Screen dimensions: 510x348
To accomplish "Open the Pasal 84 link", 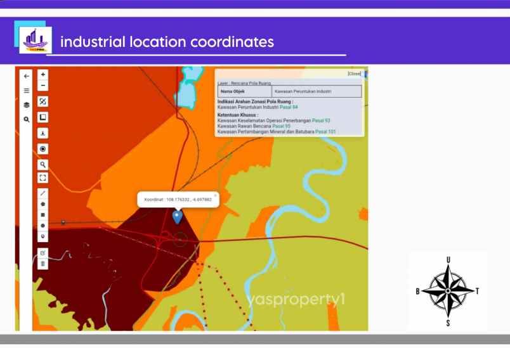I will tap(289, 107).
